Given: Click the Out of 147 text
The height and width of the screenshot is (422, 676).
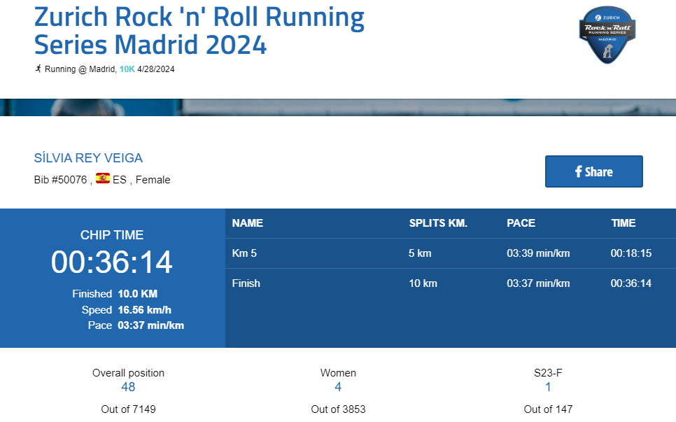Looking at the screenshot, I should 548,409.
